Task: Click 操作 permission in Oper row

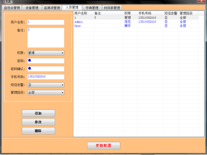Action: [127, 26]
